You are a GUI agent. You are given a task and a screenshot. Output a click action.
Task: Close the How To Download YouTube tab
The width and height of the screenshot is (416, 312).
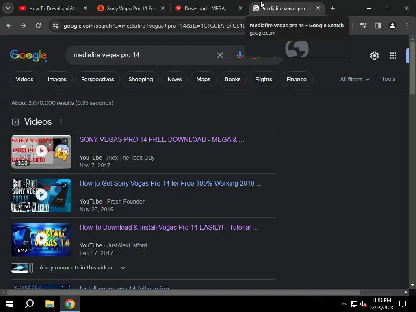[x=85, y=9]
